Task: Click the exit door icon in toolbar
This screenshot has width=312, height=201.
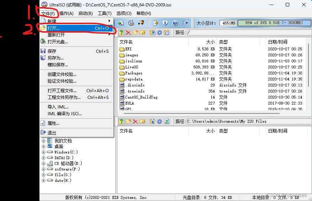Action: (x=185, y=23)
